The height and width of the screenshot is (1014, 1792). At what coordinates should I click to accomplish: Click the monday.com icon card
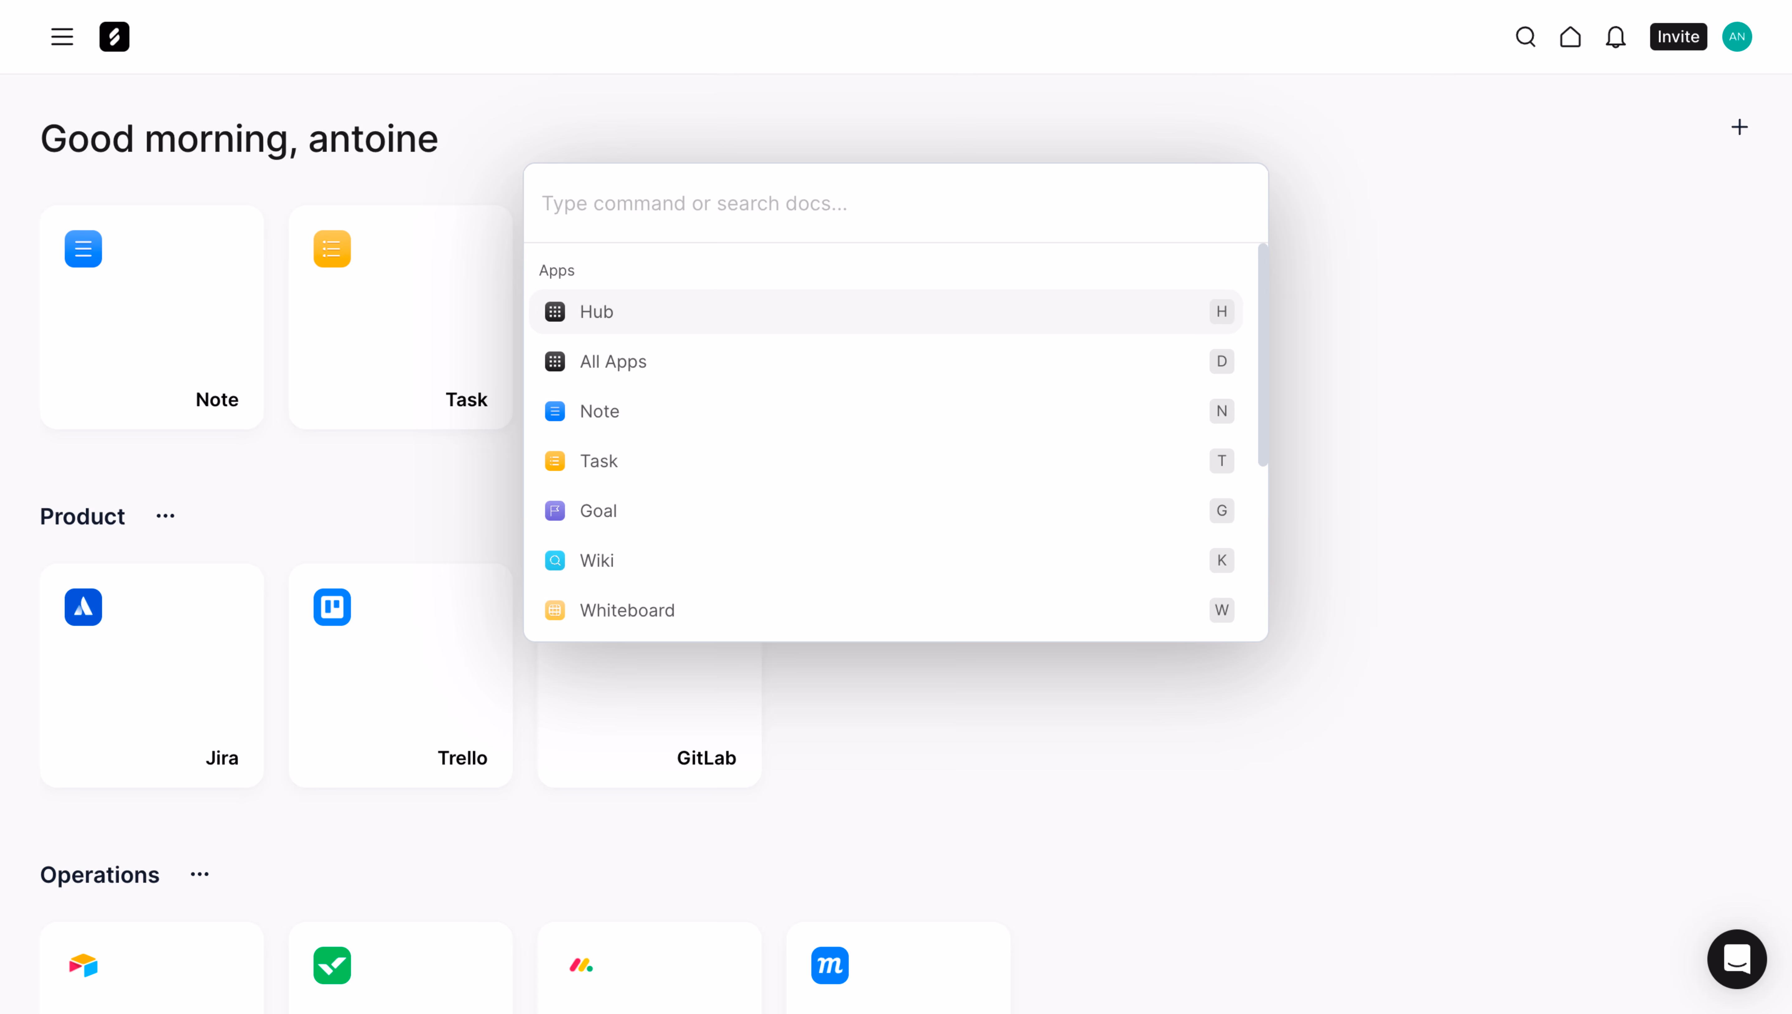click(649, 968)
